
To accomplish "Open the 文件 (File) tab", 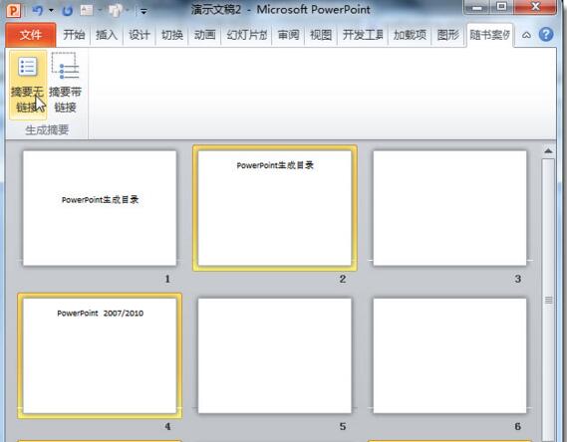I will tap(31, 35).
